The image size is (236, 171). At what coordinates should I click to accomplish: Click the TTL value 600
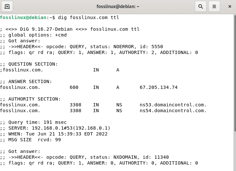point(74,87)
